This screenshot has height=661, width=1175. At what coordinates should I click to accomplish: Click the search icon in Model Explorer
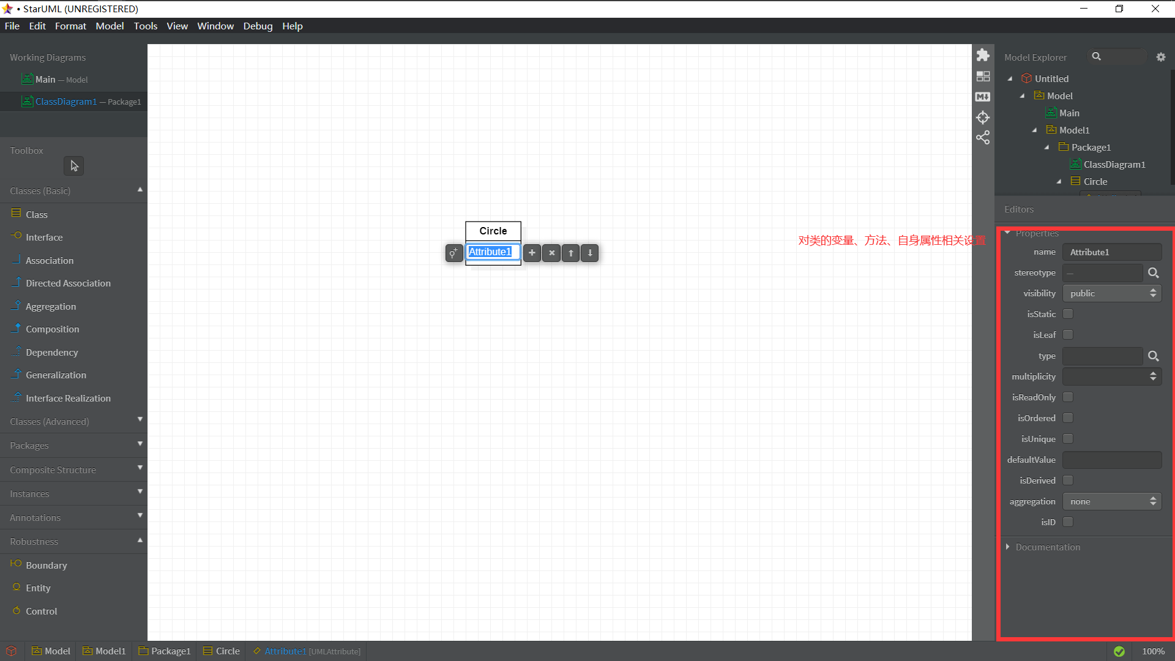coord(1094,56)
